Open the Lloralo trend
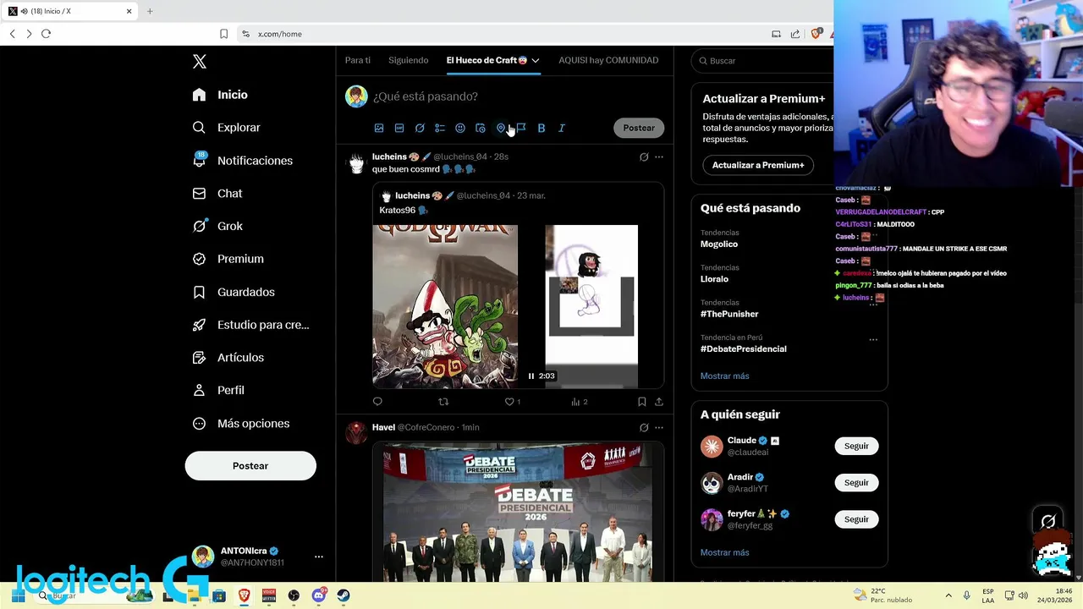The image size is (1083, 609). pyautogui.click(x=714, y=279)
